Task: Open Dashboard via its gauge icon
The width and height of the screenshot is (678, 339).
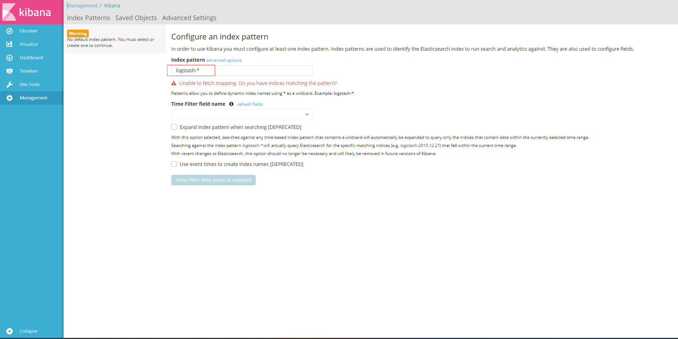Action: [x=10, y=58]
